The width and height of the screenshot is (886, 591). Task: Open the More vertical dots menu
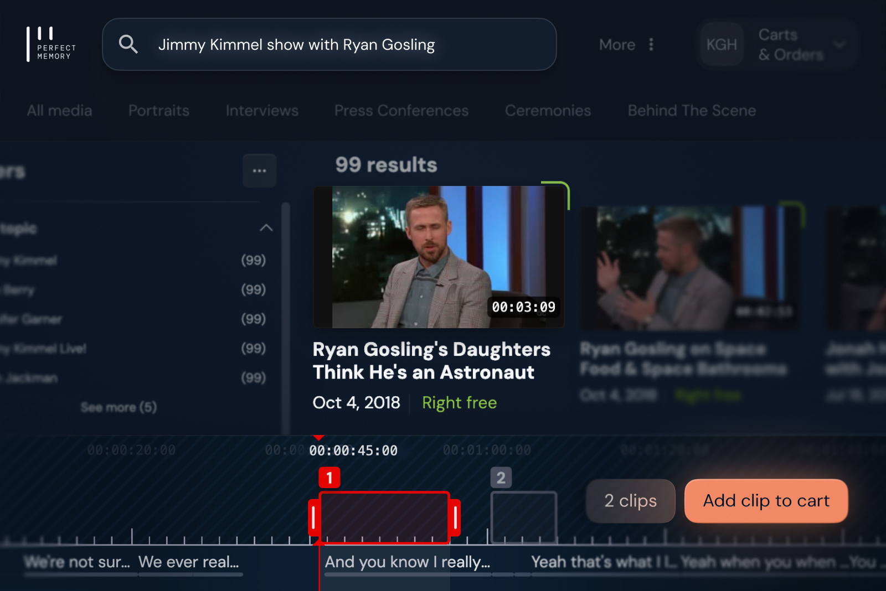[651, 44]
